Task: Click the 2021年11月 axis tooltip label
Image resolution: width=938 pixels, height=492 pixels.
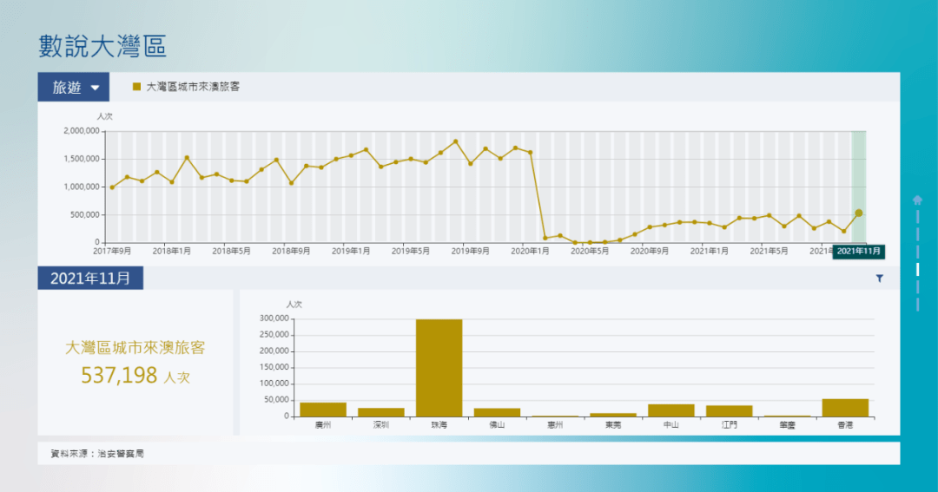Action: 858,251
